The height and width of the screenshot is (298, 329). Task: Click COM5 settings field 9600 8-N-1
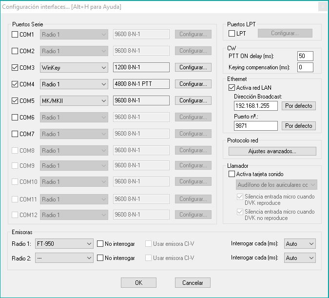141,100
